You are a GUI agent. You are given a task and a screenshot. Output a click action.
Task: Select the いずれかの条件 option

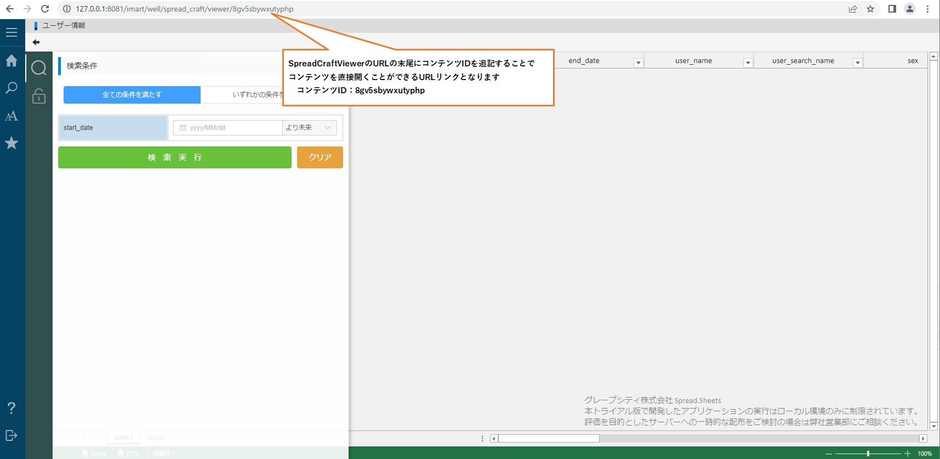[x=257, y=95]
